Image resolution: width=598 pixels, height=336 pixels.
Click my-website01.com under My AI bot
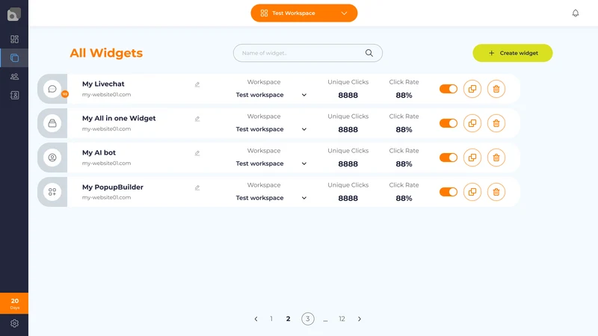pyautogui.click(x=106, y=163)
